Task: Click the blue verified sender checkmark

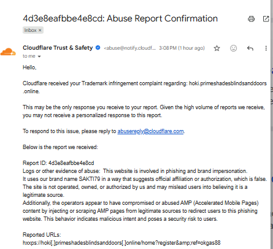Action: pyautogui.click(x=98, y=48)
